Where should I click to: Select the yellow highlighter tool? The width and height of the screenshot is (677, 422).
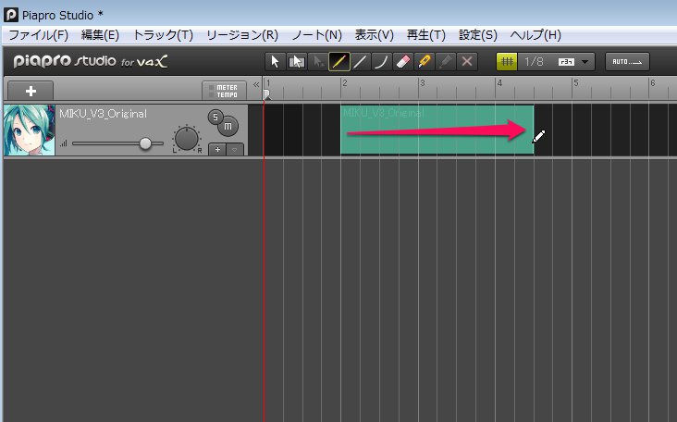pyautogui.click(x=425, y=62)
